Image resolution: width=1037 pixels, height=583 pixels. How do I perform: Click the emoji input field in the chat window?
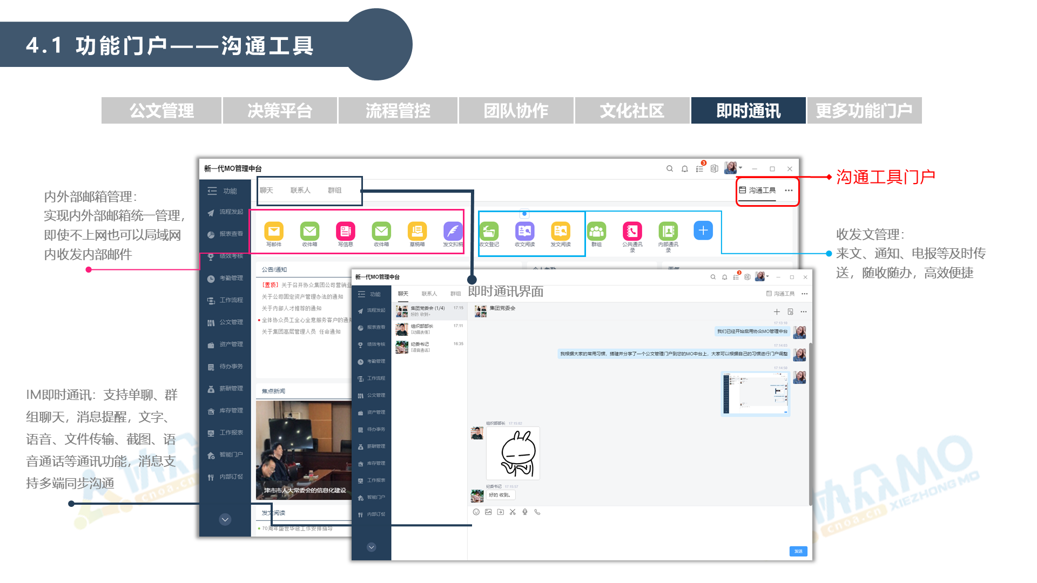pos(476,511)
